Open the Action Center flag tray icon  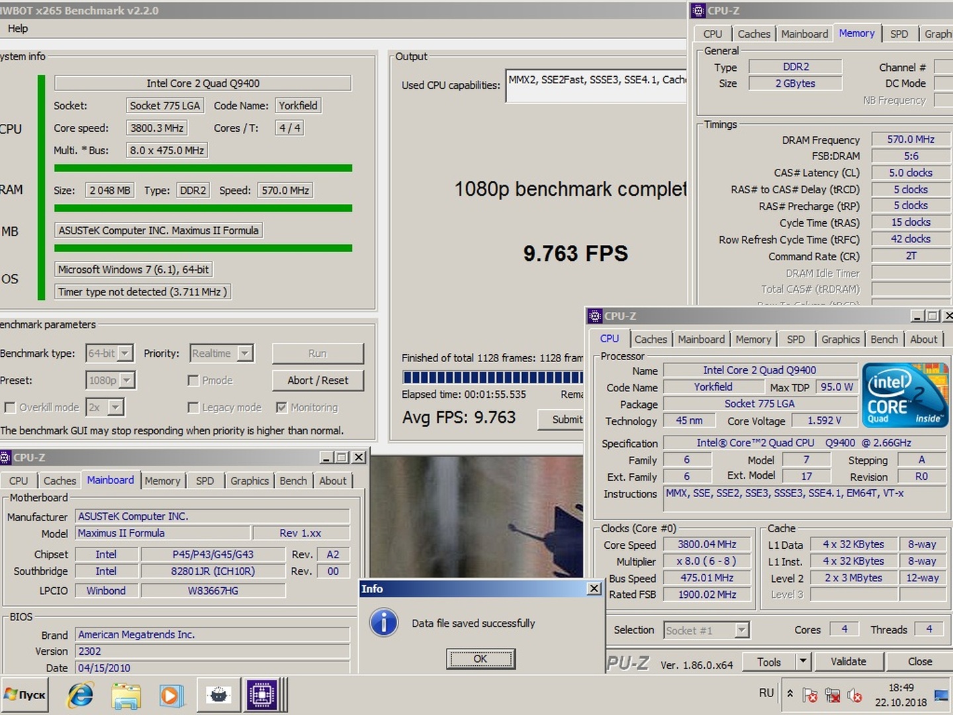809,695
